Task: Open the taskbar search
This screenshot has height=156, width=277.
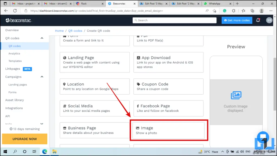Action: pyautogui.click(x=15, y=152)
